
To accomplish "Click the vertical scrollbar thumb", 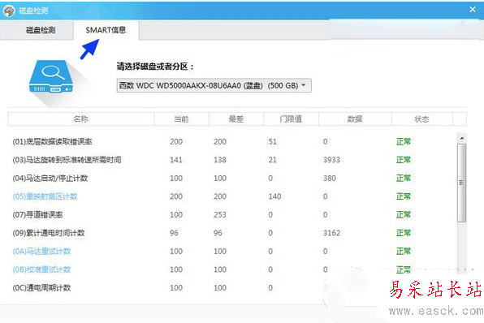I will (x=462, y=183).
